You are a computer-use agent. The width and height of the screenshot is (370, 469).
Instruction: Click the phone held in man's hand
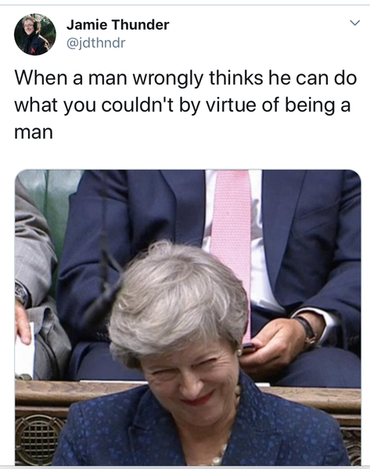pos(250,348)
